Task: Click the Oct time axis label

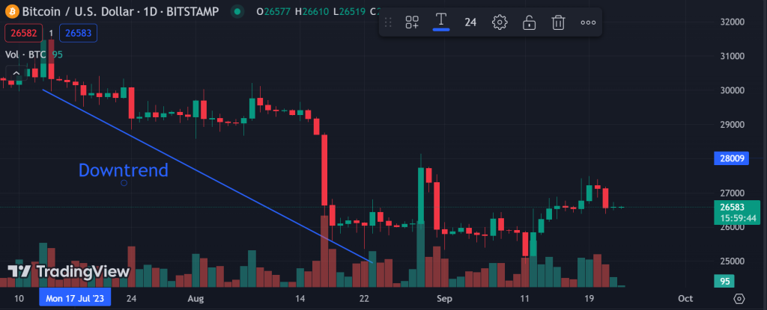Action: tap(686, 298)
